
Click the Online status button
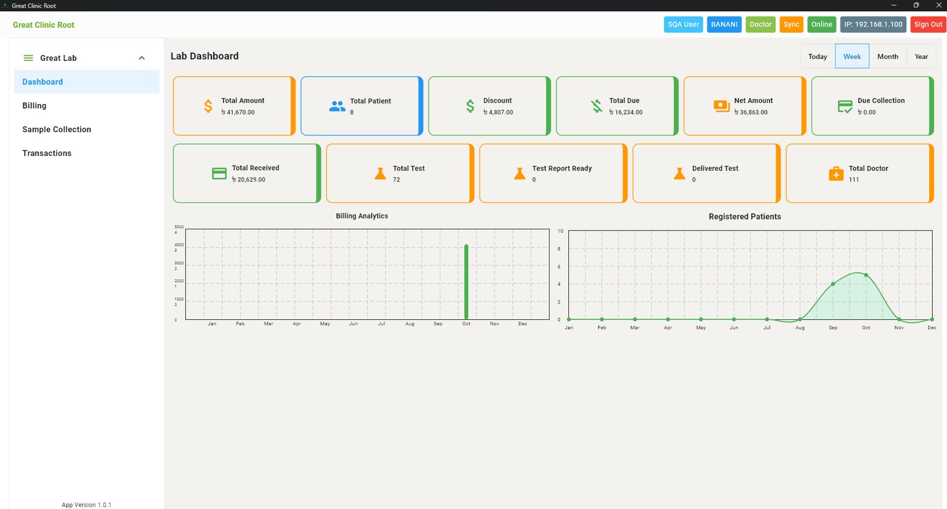(x=822, y=24)
